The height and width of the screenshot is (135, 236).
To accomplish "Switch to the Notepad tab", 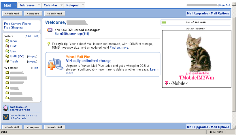I will click(x=72, y=5).
